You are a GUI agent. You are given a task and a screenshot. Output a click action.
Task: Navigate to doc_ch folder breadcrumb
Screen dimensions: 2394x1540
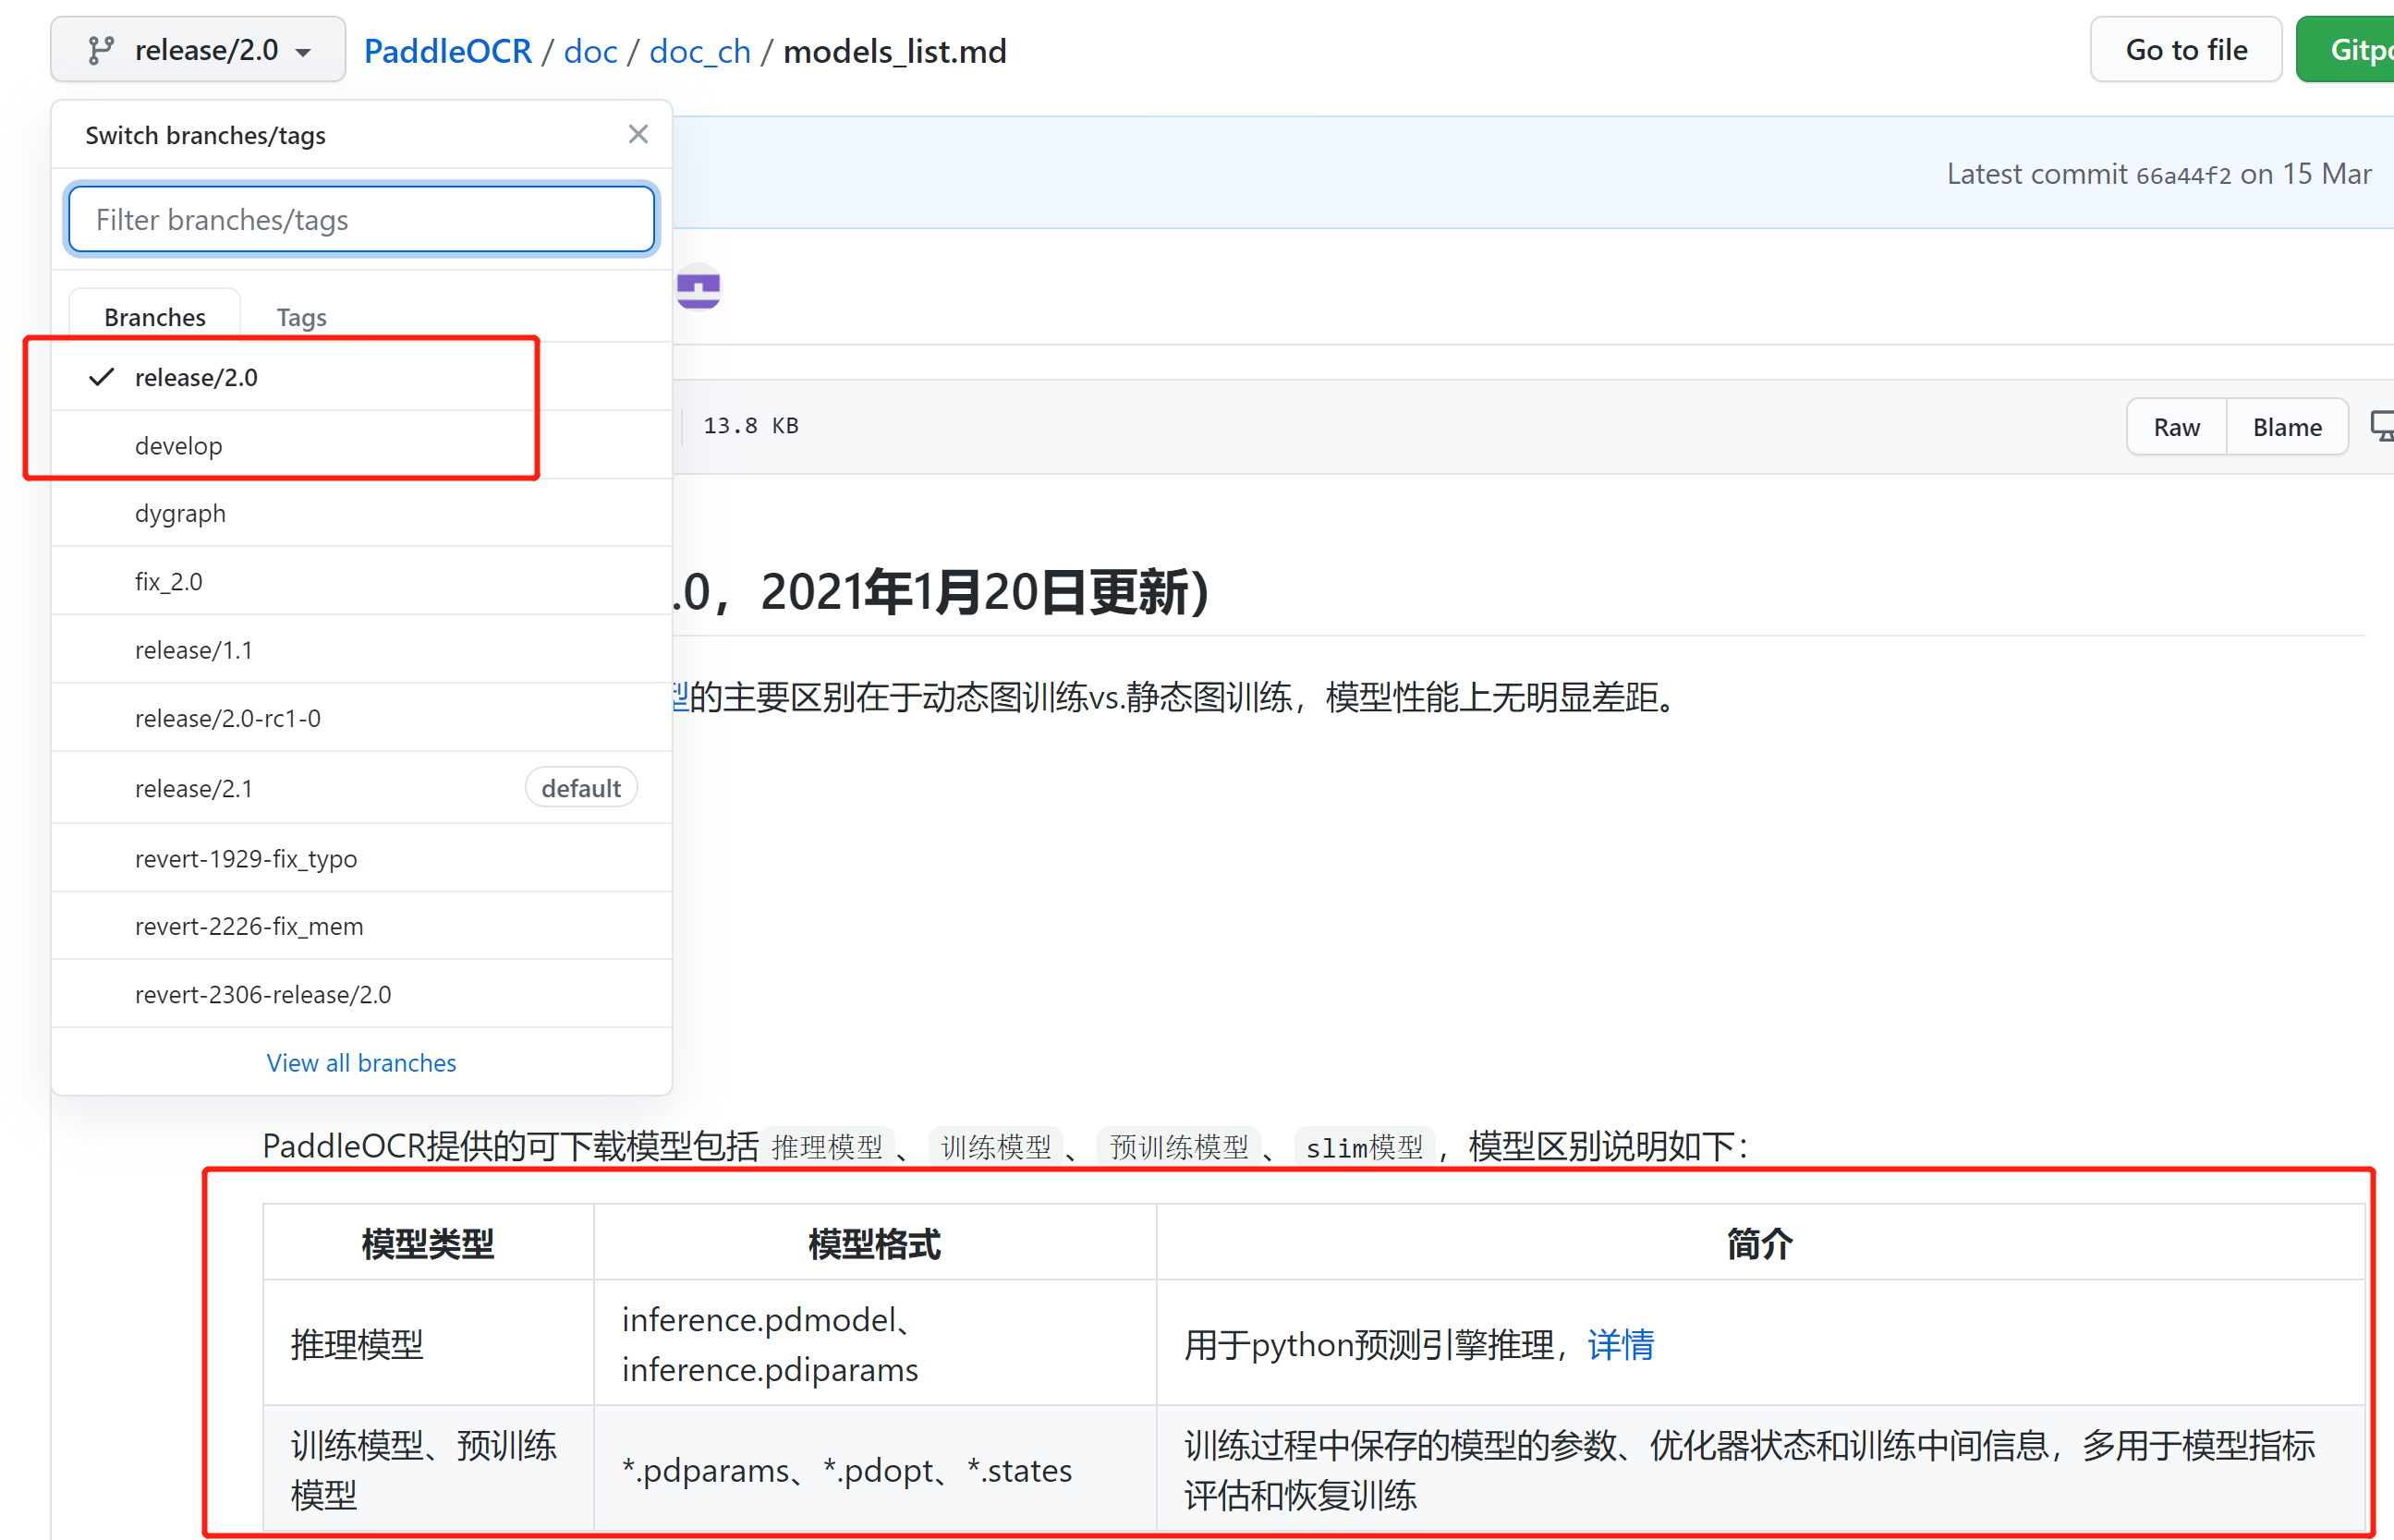699,51
